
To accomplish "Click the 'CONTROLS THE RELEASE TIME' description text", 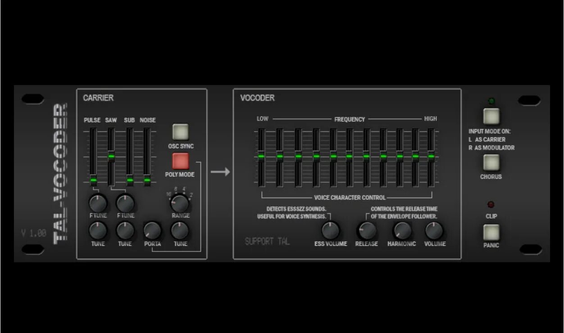I will [x=404, y=209].
